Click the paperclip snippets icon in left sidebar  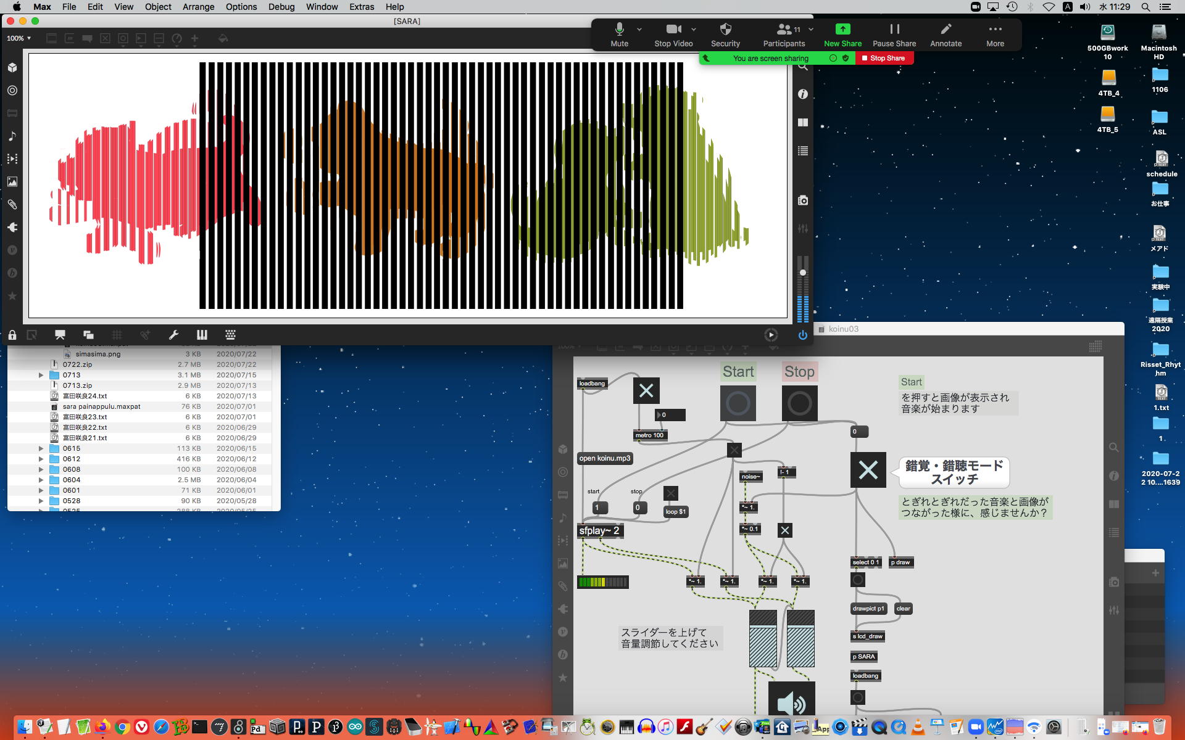[12, 205]
